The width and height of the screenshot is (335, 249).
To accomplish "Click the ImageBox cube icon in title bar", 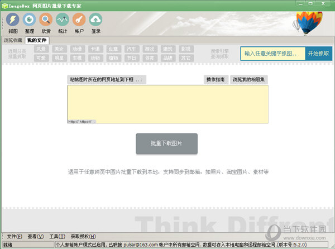I will [4, 6].
